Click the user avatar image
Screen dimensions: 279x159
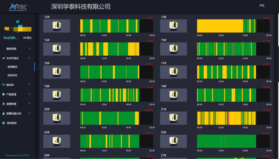pos(18,28)
